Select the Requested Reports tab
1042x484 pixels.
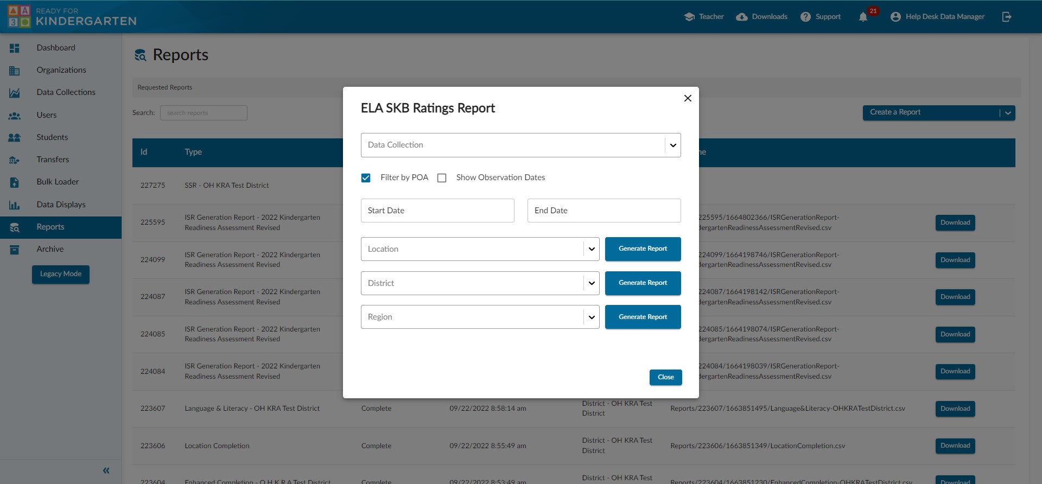(x=164, y=87)
